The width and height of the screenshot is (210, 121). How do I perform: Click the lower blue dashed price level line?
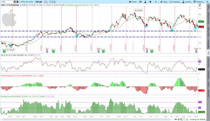pyautogui.click(x=99, y=37)
